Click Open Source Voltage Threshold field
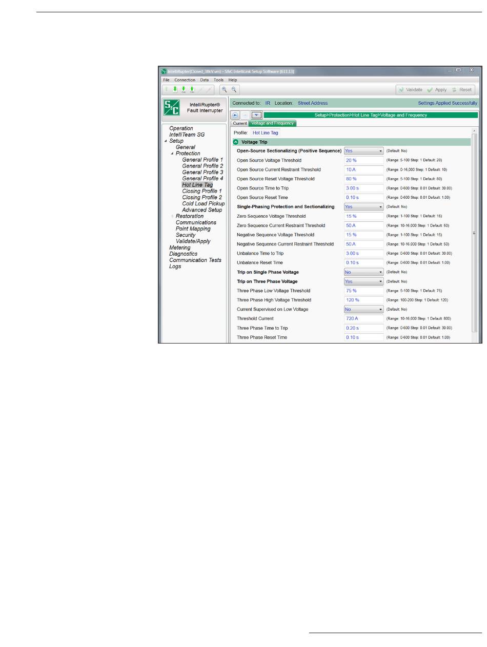487x647 pixels. click(x=363, y=160)
